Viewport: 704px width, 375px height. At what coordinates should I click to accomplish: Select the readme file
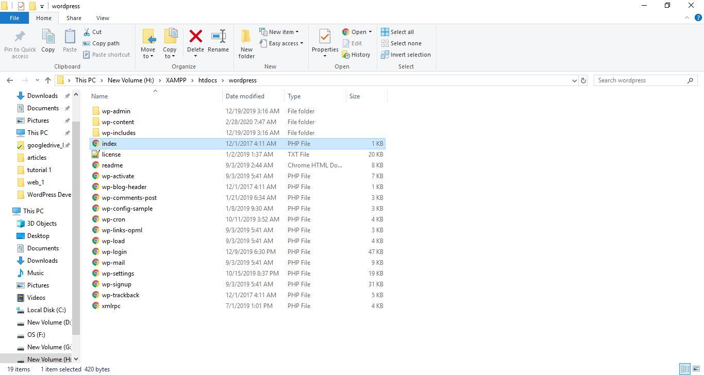[x=112, y=165]
